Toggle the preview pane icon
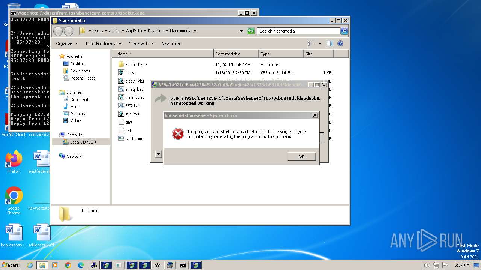Screen dimensions: 481x270 pos(330,43)
